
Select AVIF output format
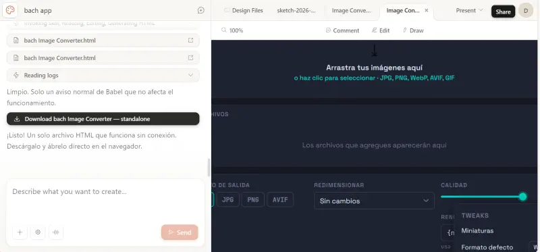tap(280, 199)
